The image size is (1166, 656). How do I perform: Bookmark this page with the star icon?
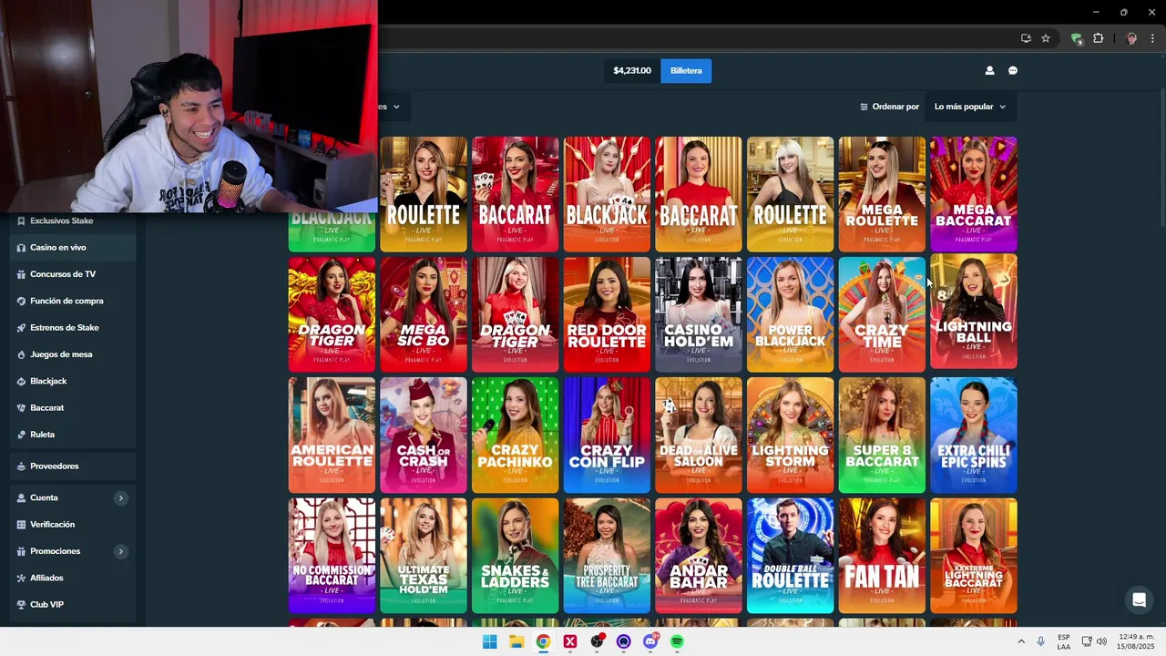(1046, 38)
